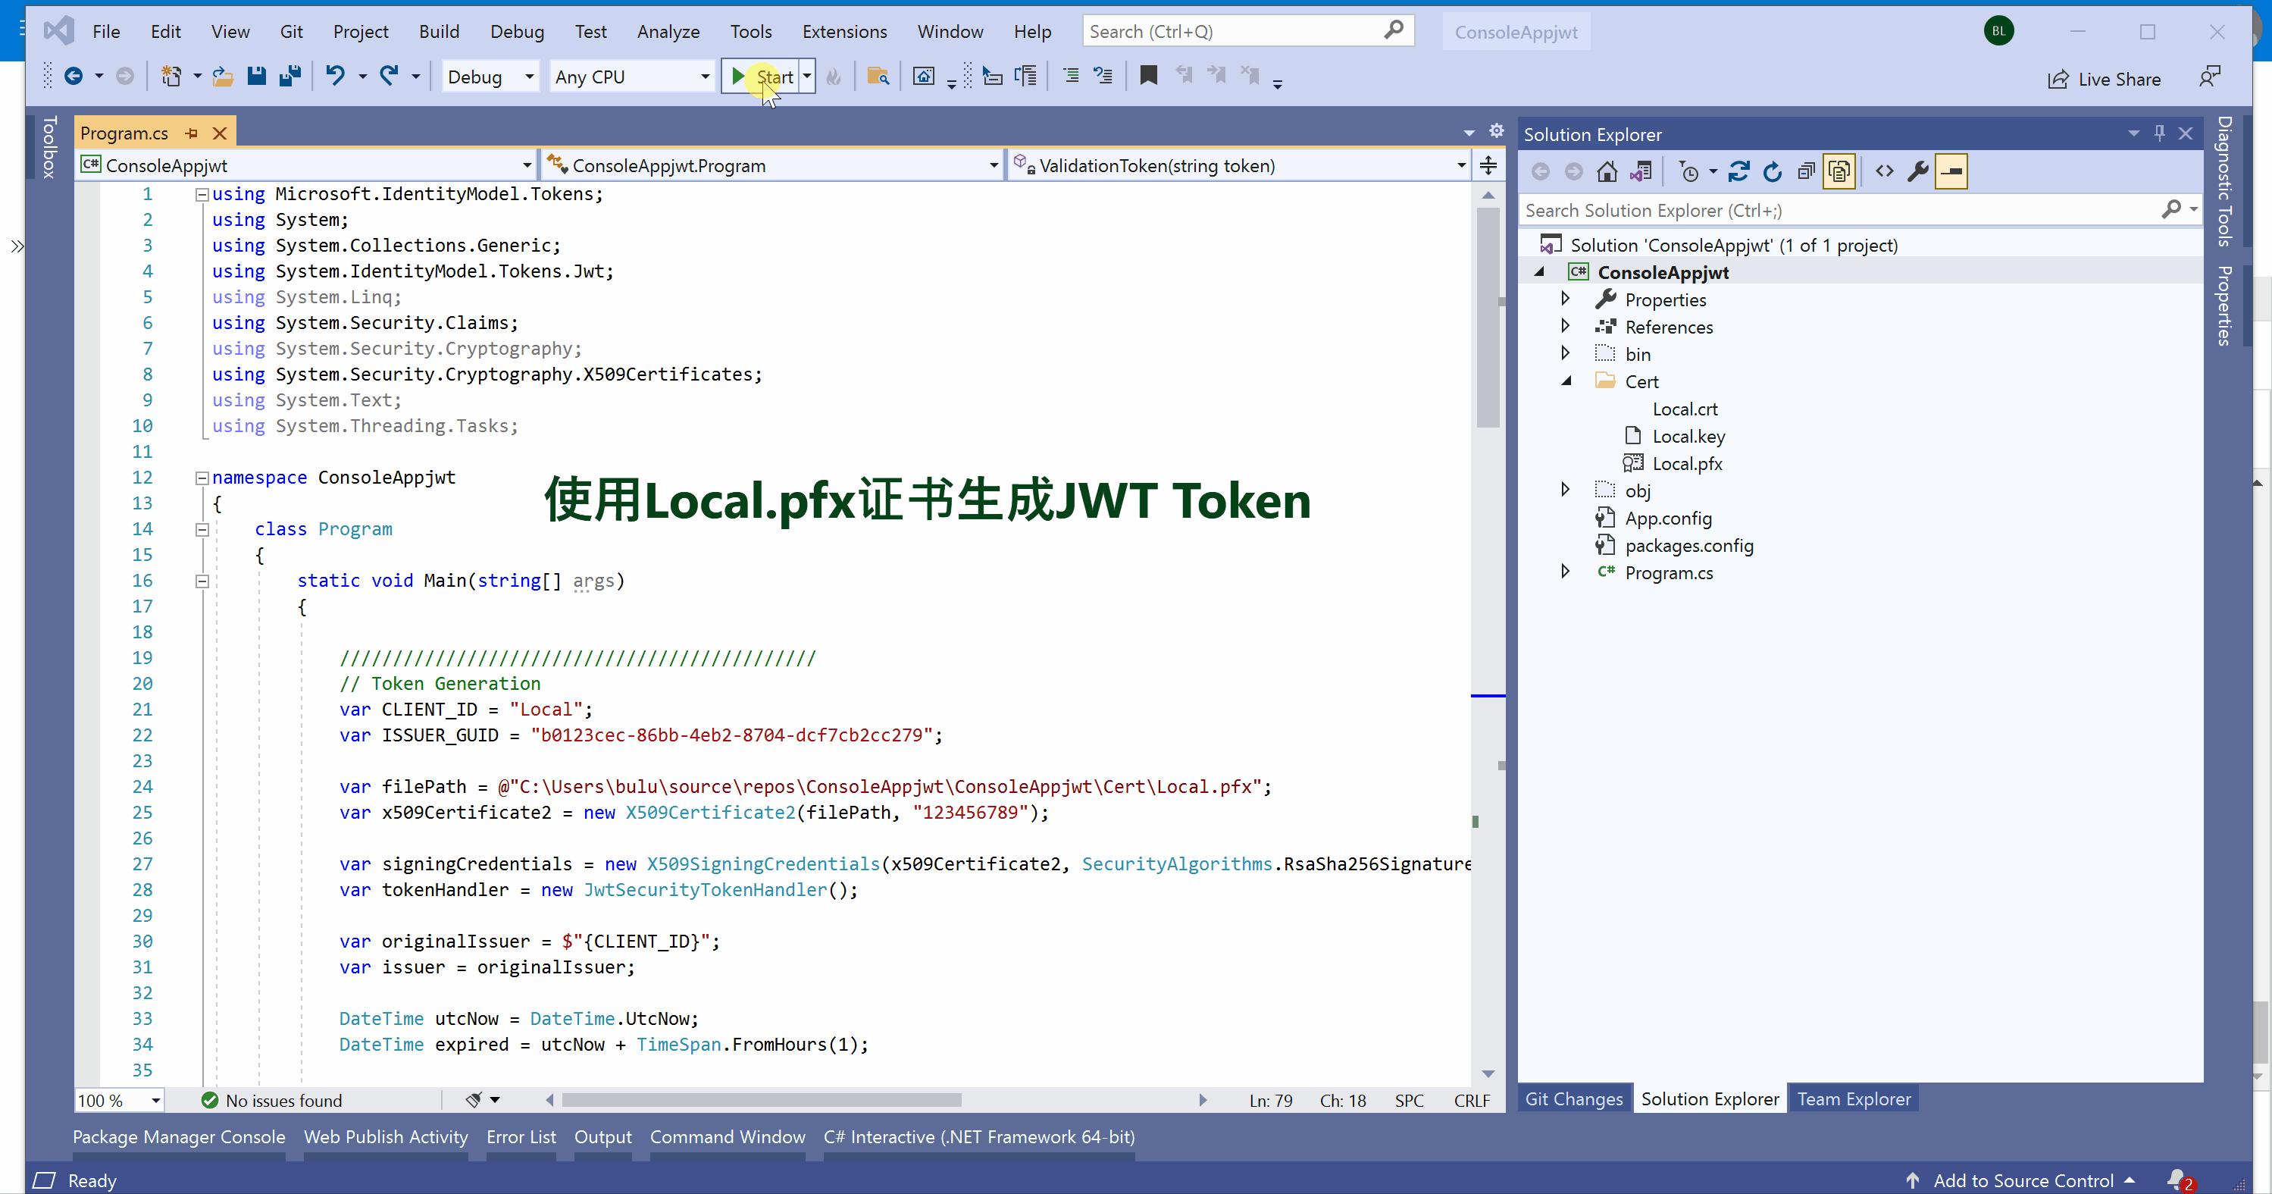2272x1194 pixels.
Task: Click the New Project icon
Action: coord(171,77)
